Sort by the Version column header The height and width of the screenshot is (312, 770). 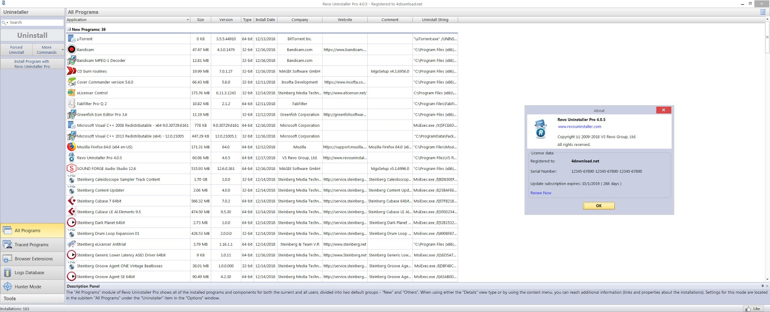pyautogui.click(x=226, y=20)
